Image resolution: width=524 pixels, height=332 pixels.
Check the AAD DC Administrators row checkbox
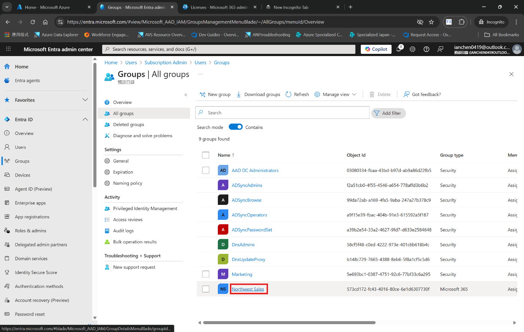(205, 170)
